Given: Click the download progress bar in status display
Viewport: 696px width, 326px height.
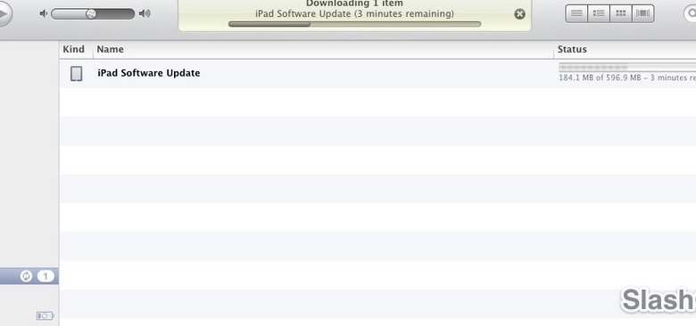Looking at the screenshot, I should [x=354, y=24].
